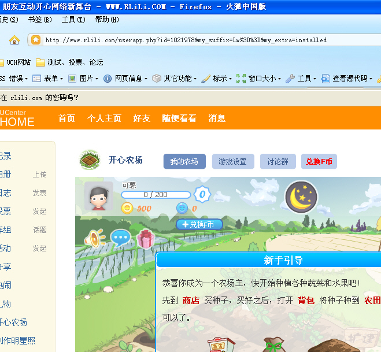Screen dimensions: 381x352
Task: Click the 工具 wrench toolbar icon
Action: pos(290,79)
